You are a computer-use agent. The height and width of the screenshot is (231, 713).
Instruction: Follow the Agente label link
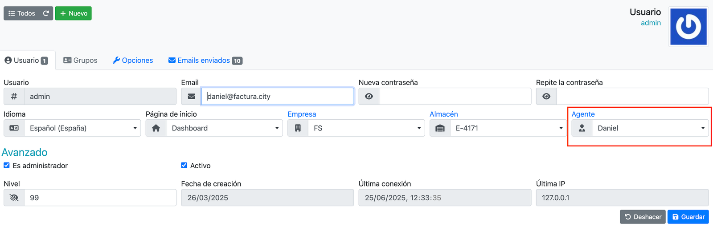583,114
